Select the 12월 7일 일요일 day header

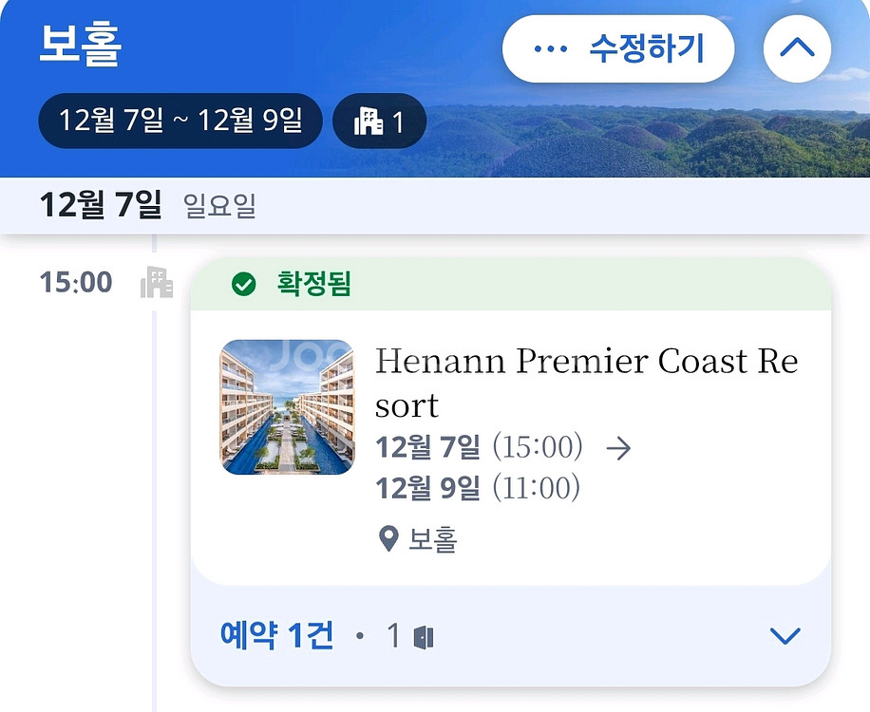(x=133, y=202)
